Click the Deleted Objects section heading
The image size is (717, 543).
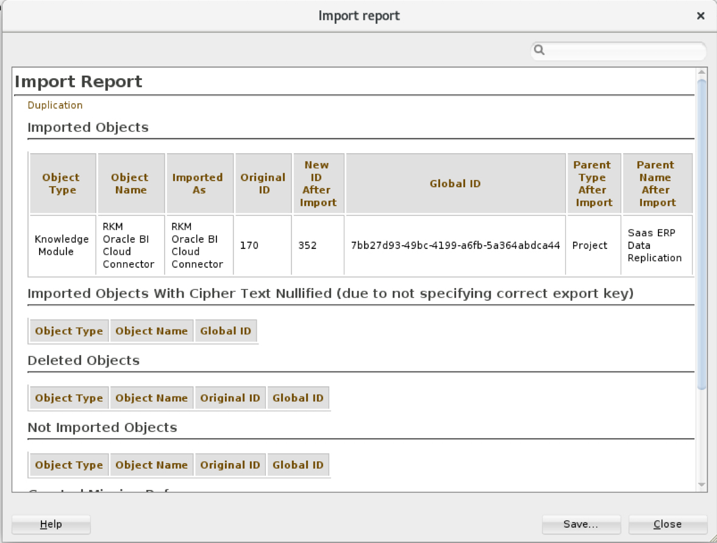(84, 361)
